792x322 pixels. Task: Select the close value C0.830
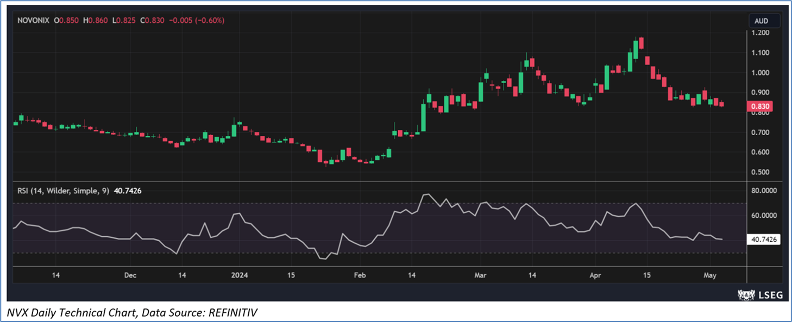(x=153, y=20)
